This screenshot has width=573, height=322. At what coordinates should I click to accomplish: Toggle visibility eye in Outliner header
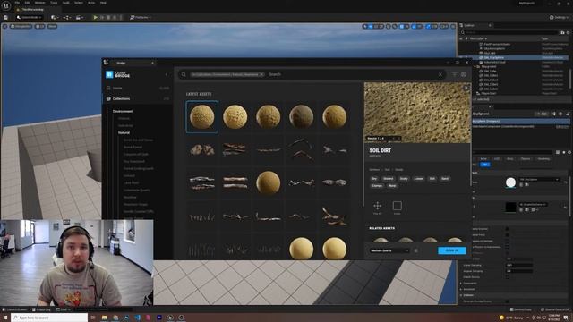461,38
